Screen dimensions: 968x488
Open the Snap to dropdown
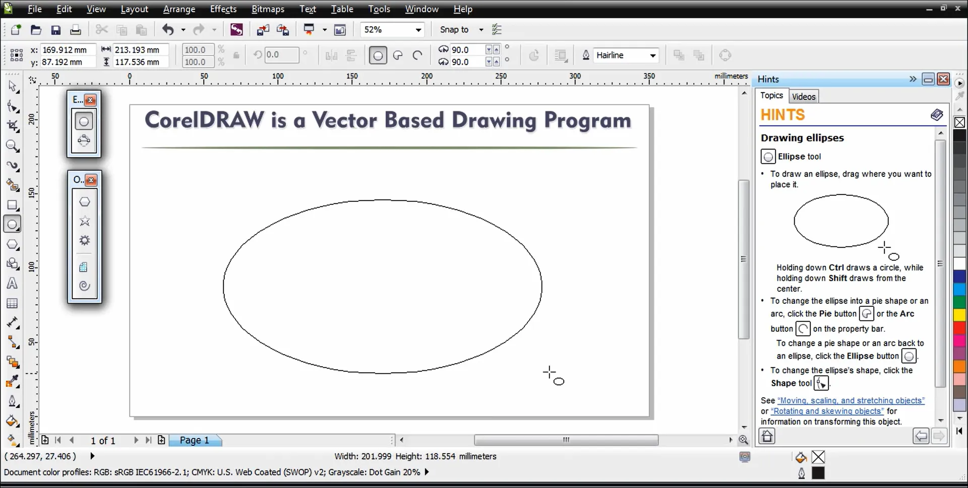[480, 30]
